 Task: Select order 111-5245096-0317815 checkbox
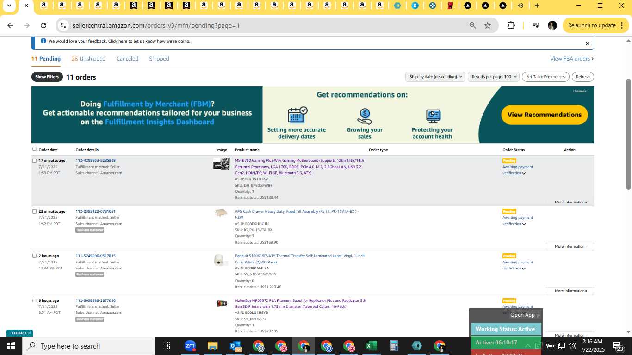pyautogui.click(x=34, y=256)
